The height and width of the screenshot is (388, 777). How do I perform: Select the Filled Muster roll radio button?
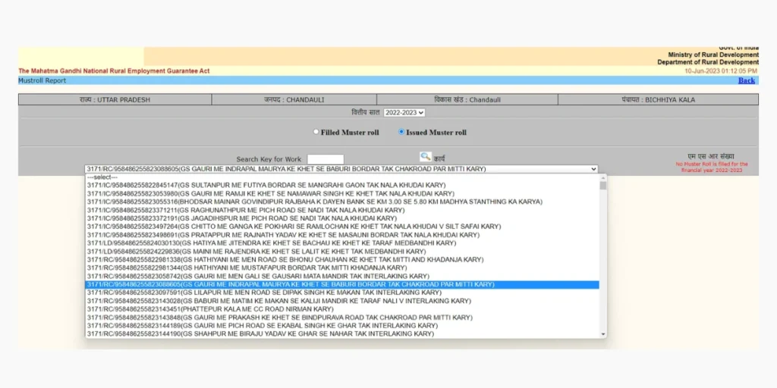coord(316,132)
